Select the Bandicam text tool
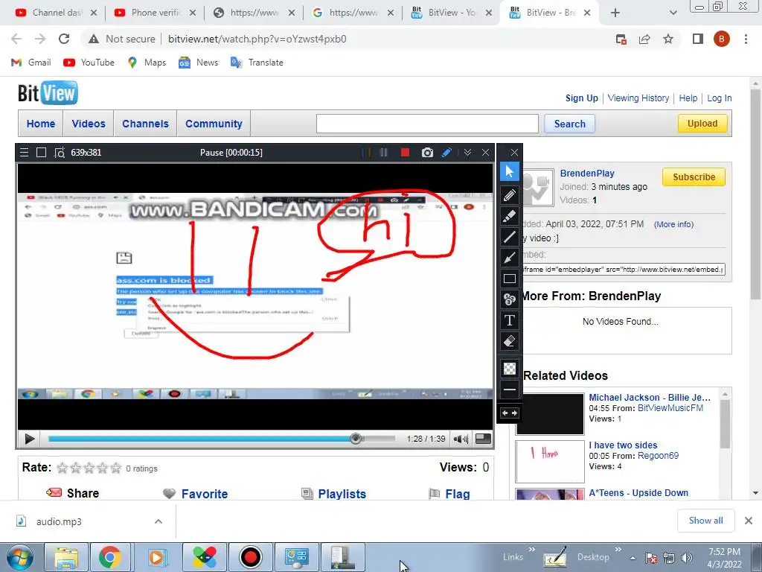This screenshot has width=762, height=572. [509, 320]
